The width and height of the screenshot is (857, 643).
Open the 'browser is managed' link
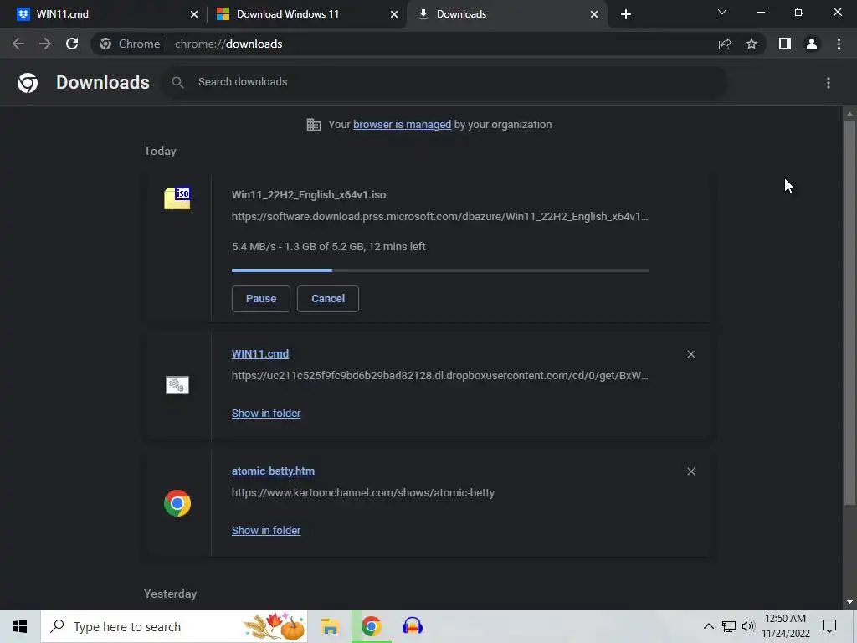402,125
